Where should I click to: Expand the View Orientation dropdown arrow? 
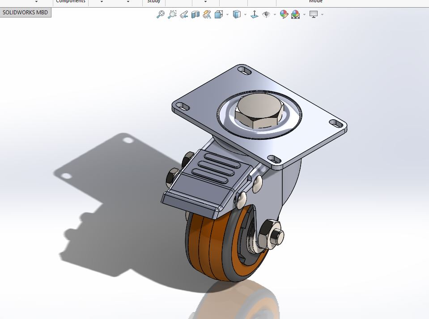[227, 14]
